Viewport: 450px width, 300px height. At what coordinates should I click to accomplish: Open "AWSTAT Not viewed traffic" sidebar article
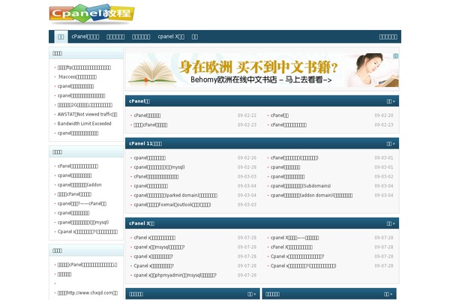[x=87, y=114]
